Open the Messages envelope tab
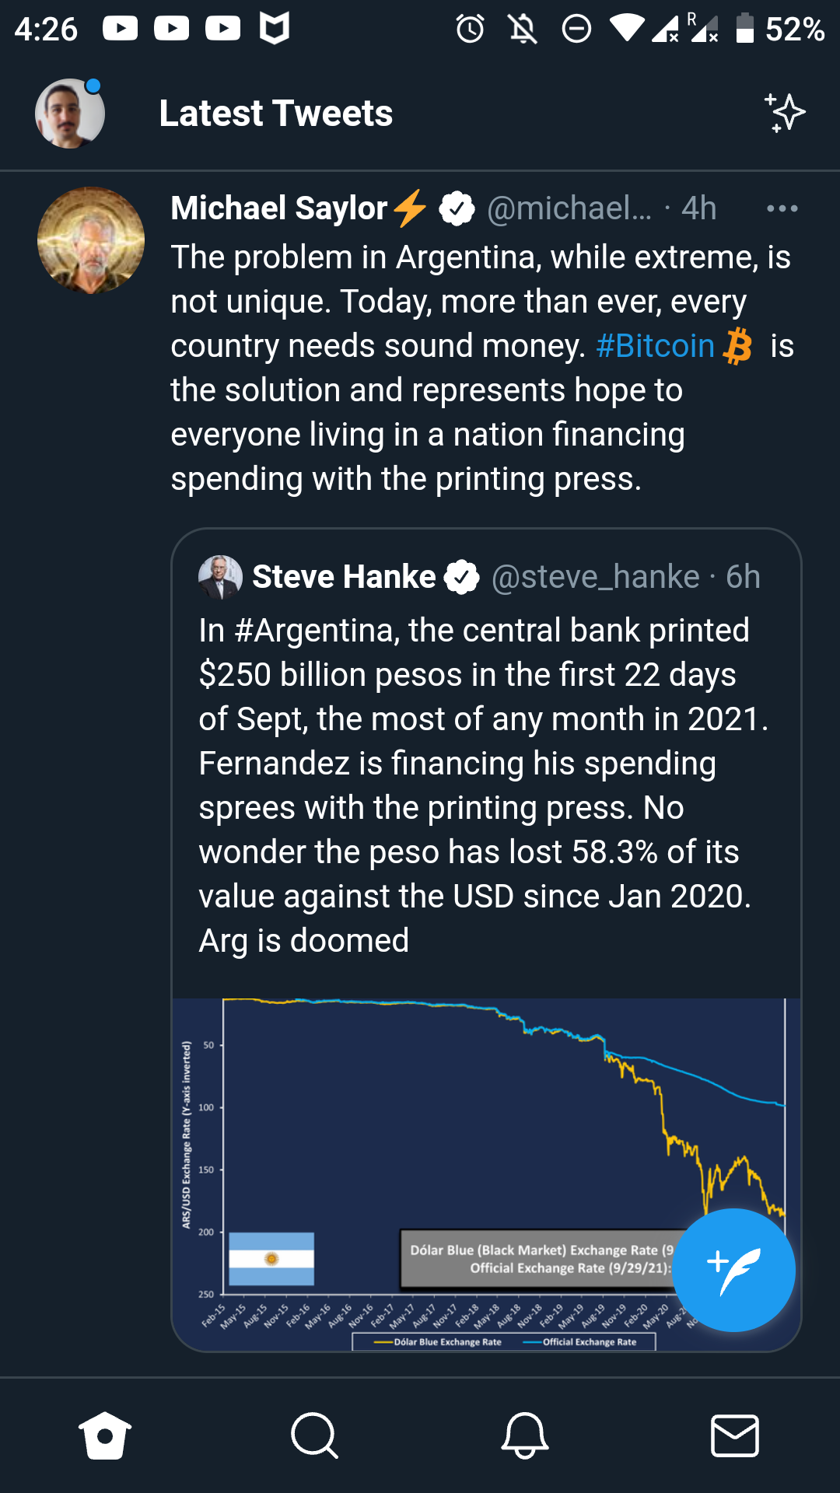The width and height of the screenshot is (840, 1493). 735,1435
